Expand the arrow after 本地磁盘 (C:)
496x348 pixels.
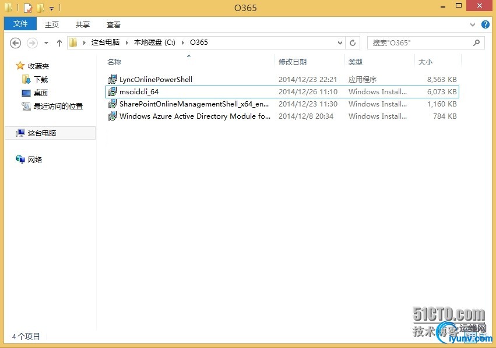[x=182, y=42]
